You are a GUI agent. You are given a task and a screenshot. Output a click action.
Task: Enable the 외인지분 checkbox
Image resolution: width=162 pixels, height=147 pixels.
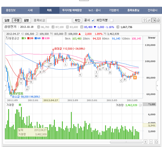tap(112, 20)
